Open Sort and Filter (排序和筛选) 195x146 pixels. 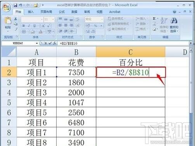[164, 25]
